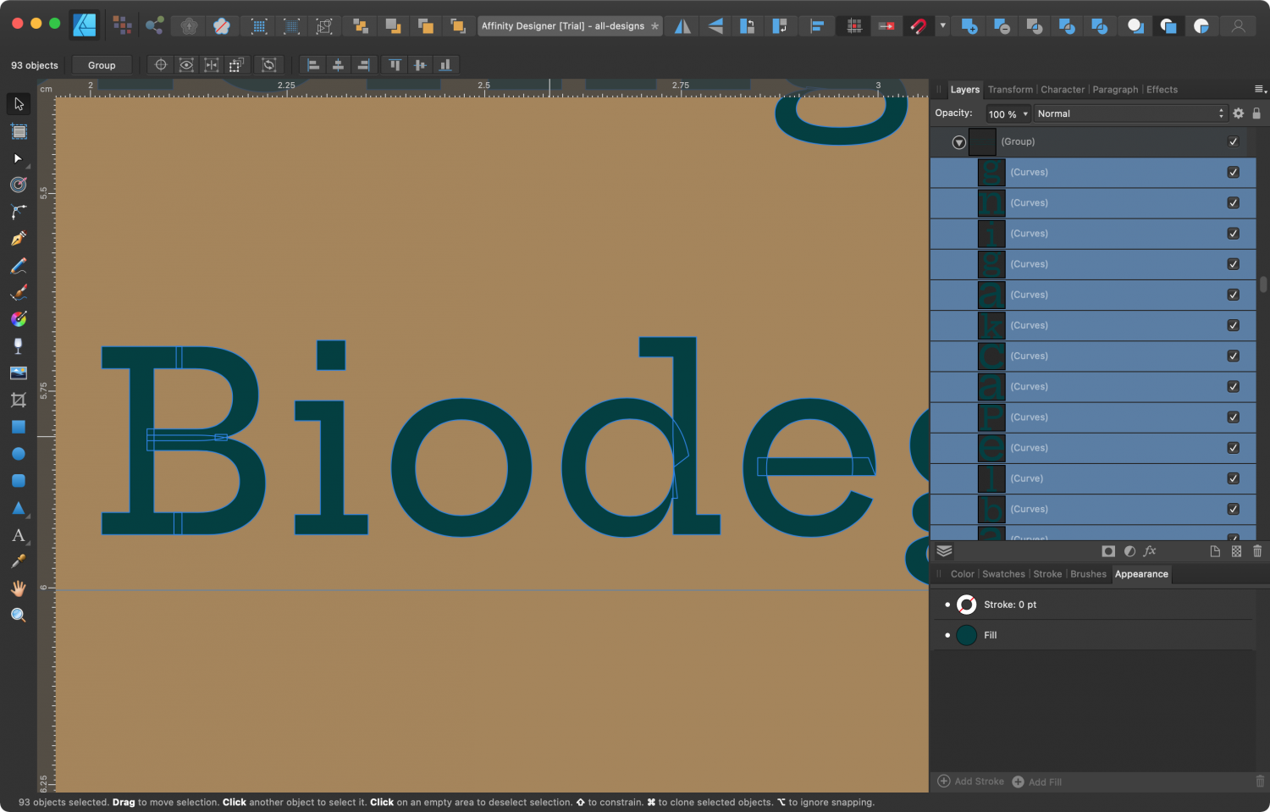Select the Zoom tool
Screen dimensions: 1270x812
pyautogui.click(x=18, y=616)
